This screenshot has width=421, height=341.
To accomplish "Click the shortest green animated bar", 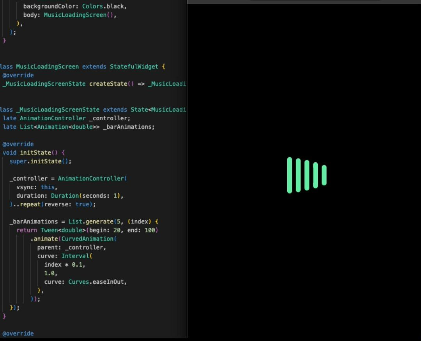I will (325, 175).
